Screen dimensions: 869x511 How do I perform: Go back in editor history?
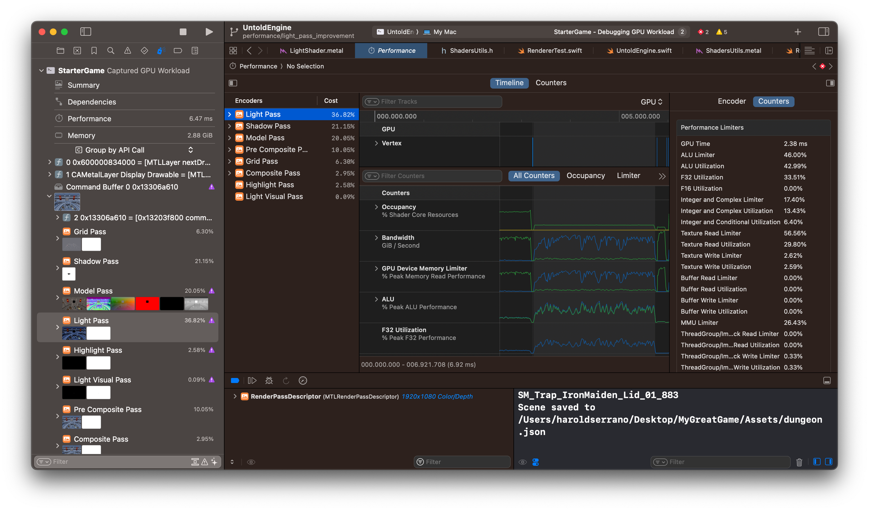(x=249, y=51)
